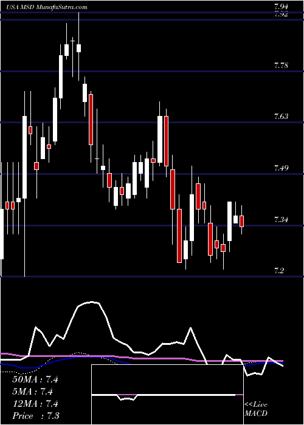Click the 50MA : 7.4 readout
This screenshot has height=425, width=304.
tap(35, 379)
